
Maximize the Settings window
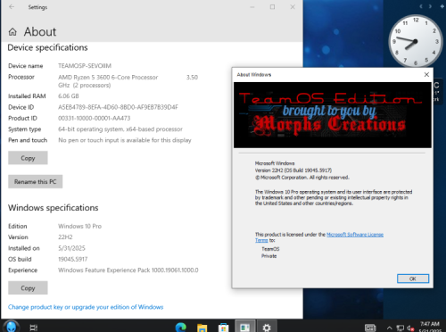pyautogui.click(x=272, y=7)
